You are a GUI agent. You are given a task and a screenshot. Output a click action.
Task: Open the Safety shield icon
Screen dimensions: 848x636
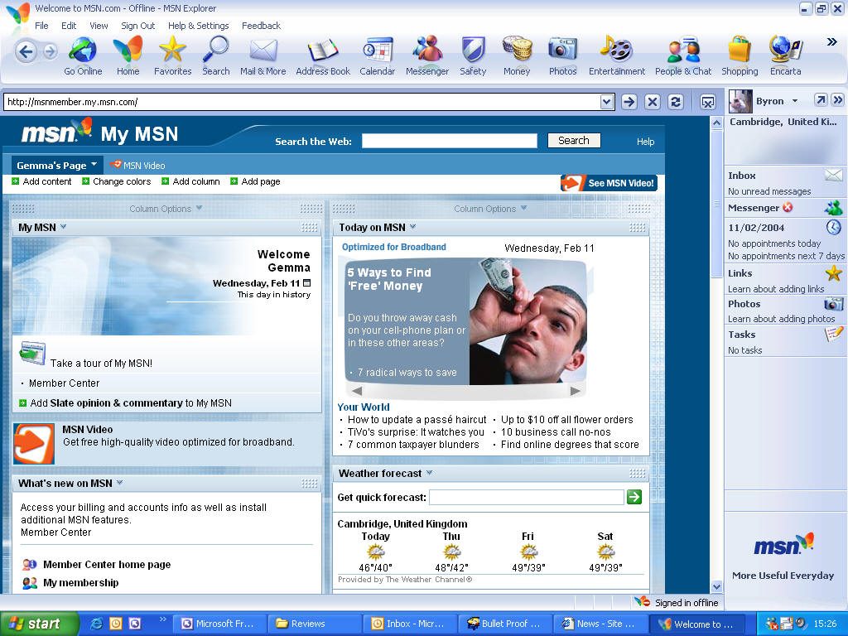click(473, 51)
